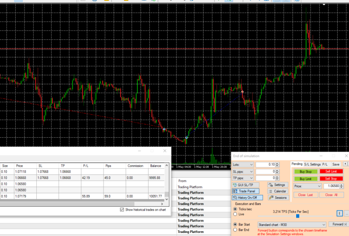Open simulator Settings
This screenshot has width=349, height=236.
[277, 185]
